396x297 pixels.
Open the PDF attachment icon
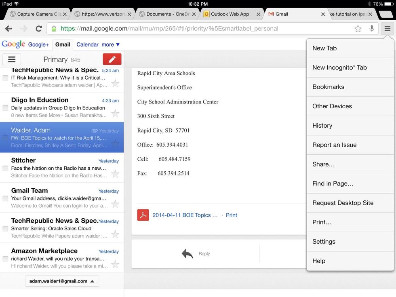click(143, 215)
